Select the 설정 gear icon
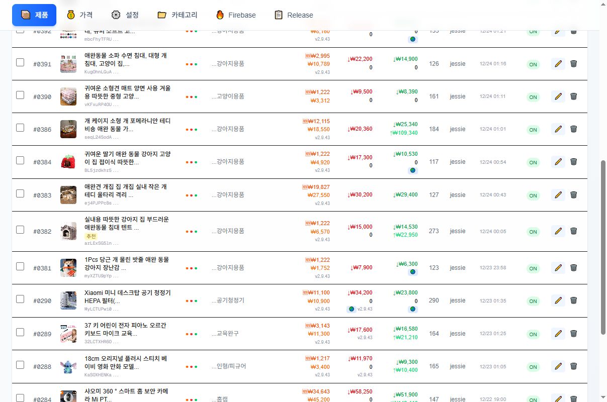The height and width of the screenshot is (402, 607). coord(116,15)
